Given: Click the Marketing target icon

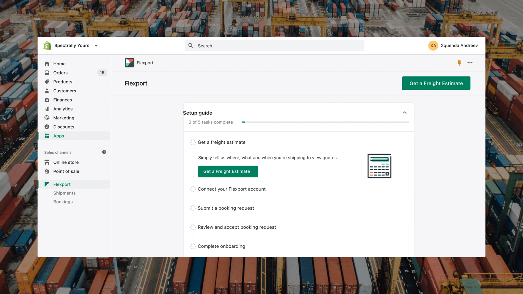Looking at the screenshot, I should point(47,118).
